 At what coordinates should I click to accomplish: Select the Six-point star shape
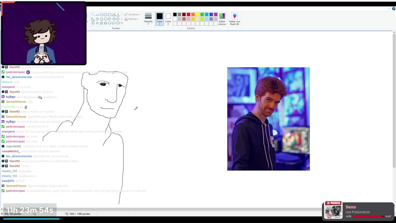tap(105, 23)
